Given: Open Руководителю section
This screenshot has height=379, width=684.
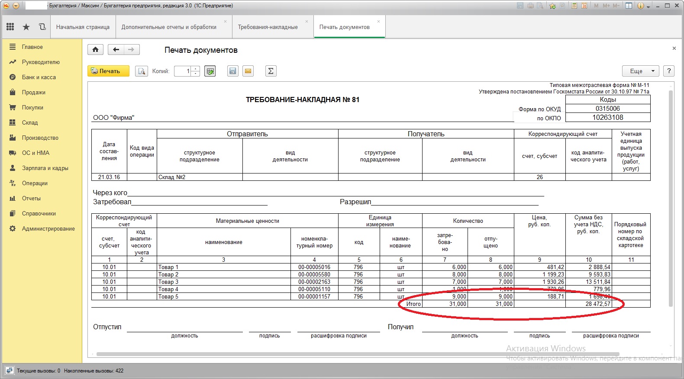Looking at the screenshot, I should click(x=42, y=62).
